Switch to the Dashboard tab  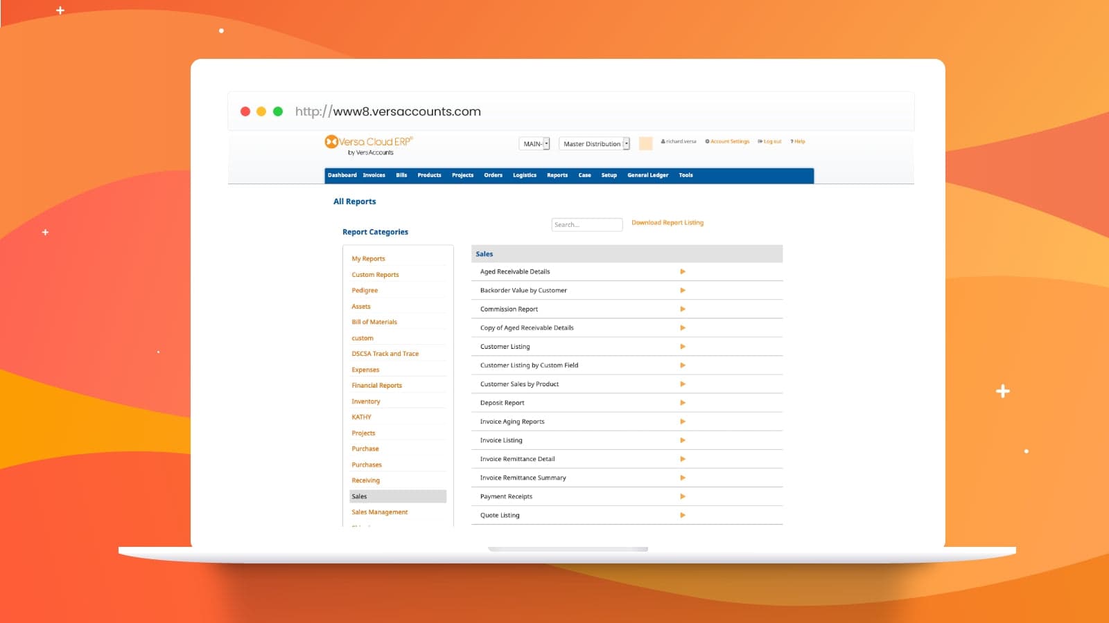(x=342, y=175)
